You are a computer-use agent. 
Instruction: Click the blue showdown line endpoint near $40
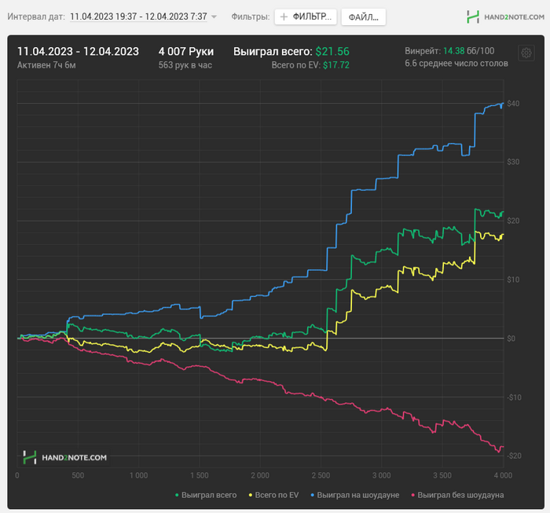click(503, 104)
